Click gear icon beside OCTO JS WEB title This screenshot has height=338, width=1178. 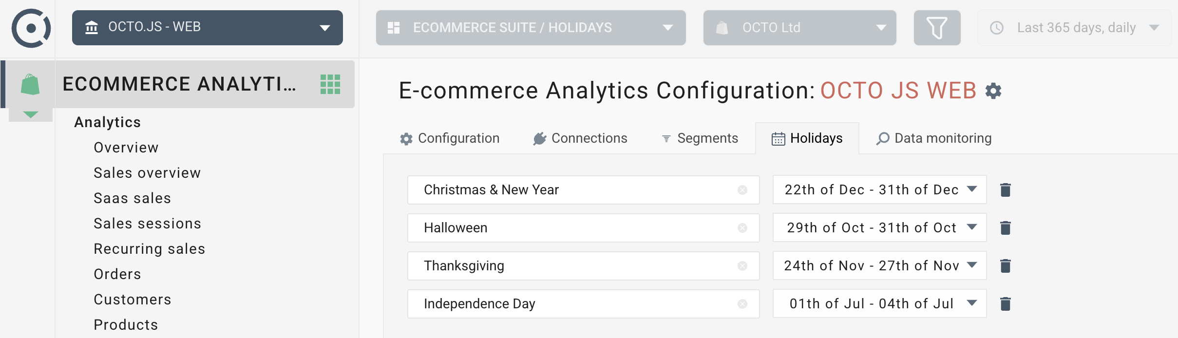pyautogui.click(x=993, y=91)
